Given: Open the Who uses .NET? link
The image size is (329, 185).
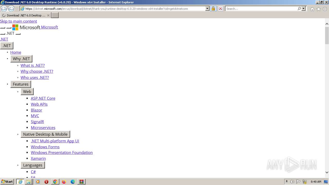Looking at the screenshot, I should (x=35, y=78).
